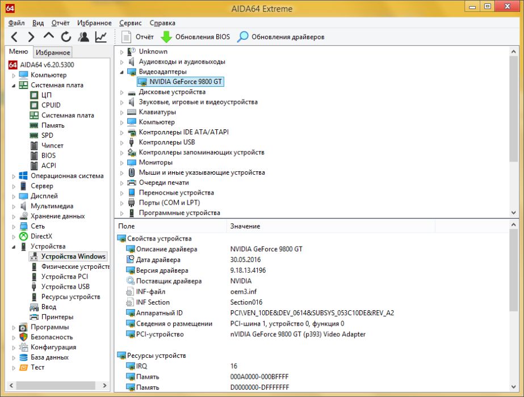Select Физические устройства in sidebar

(x=76, y=267)
